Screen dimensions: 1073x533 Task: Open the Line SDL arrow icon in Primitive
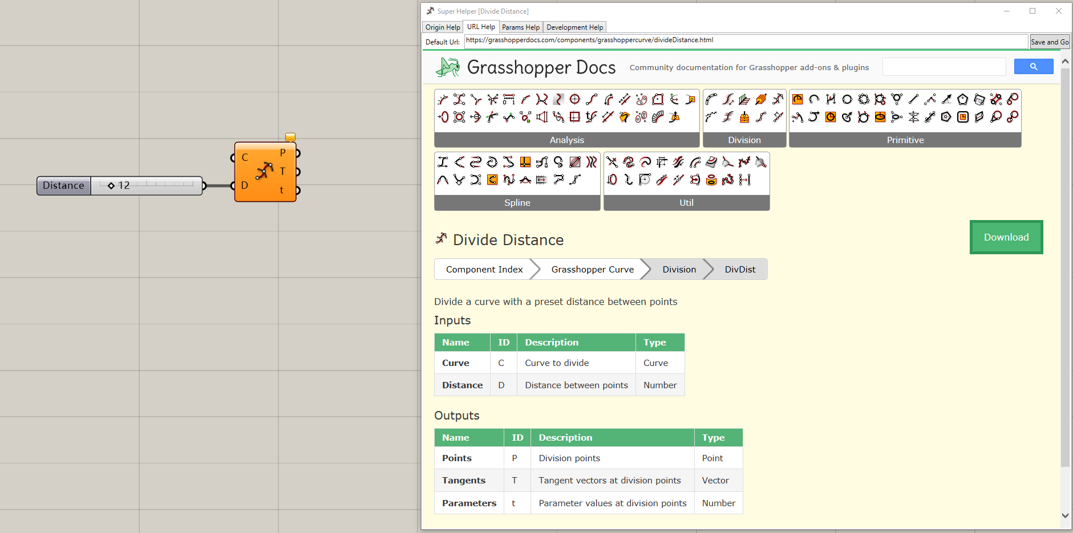pyautogui.click(x=947, y=99)
